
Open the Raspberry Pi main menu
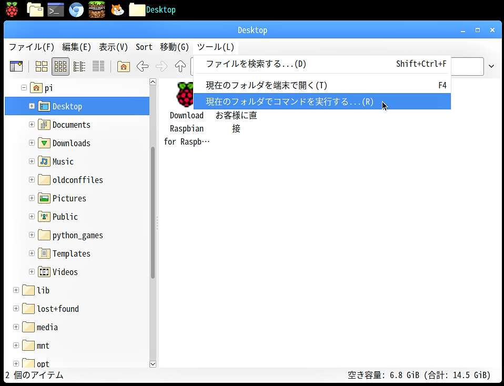12,9
